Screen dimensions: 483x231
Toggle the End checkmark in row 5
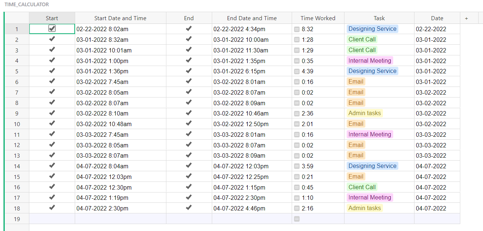(x=189, y=71)
